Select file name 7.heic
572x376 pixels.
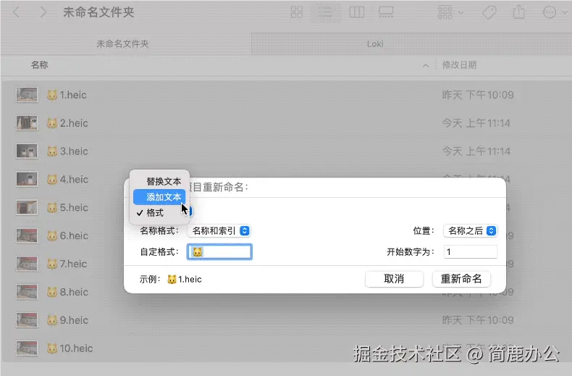[x=67, y=264]
